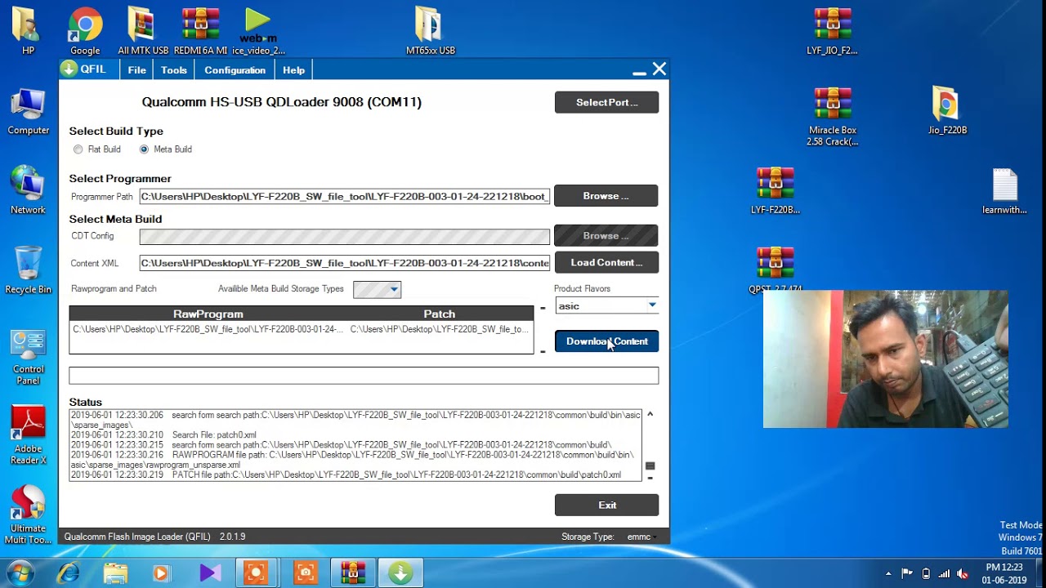Open the MT65xx USB folder icon
Image resolution: width=1046 pixels, height=588 pixels.
431,31
